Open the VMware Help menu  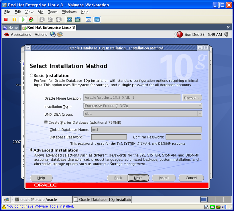coord(84,12)
